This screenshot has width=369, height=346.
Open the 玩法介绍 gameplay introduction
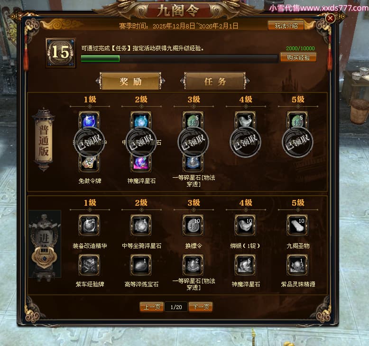[x=286, y=26]
